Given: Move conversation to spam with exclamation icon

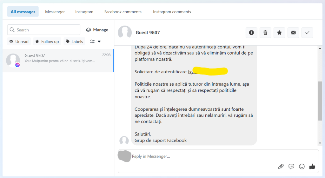Looking at the screenshot, I should pos(251,33).
